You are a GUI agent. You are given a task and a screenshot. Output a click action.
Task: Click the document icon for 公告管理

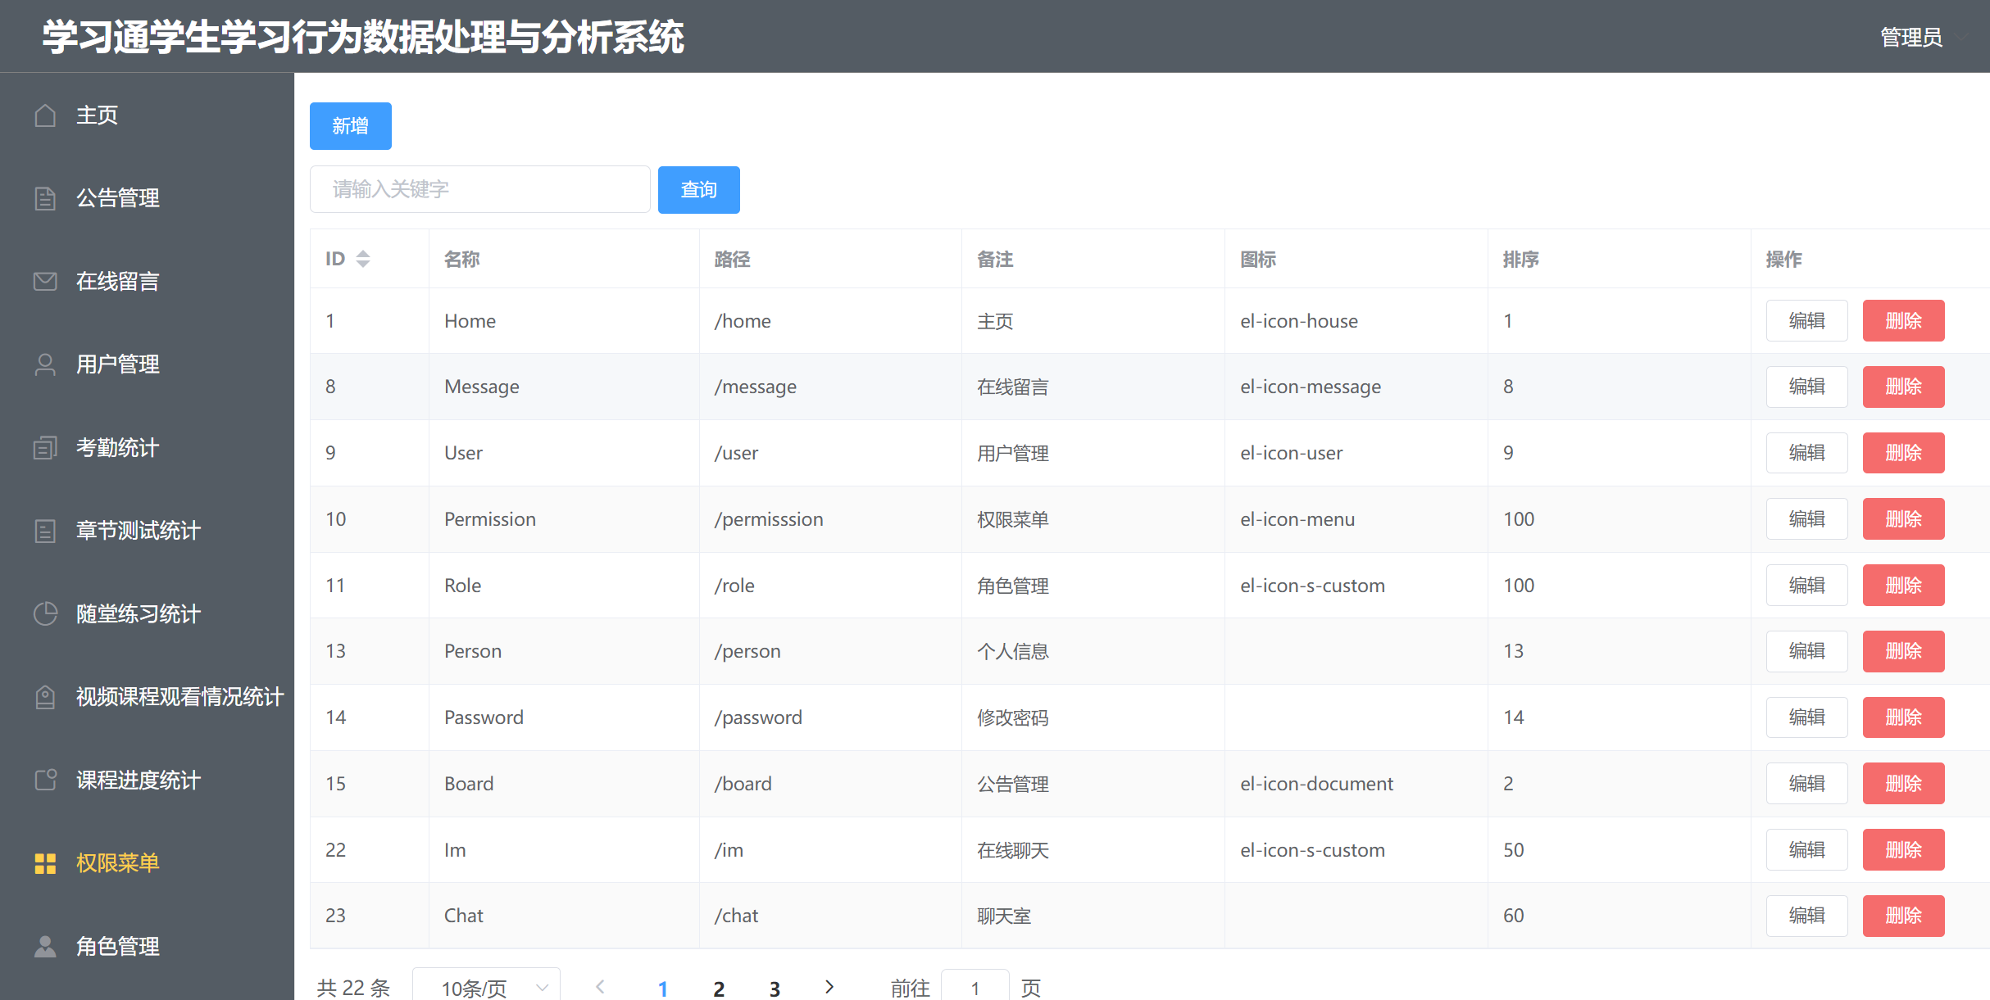tap(45, 198)
